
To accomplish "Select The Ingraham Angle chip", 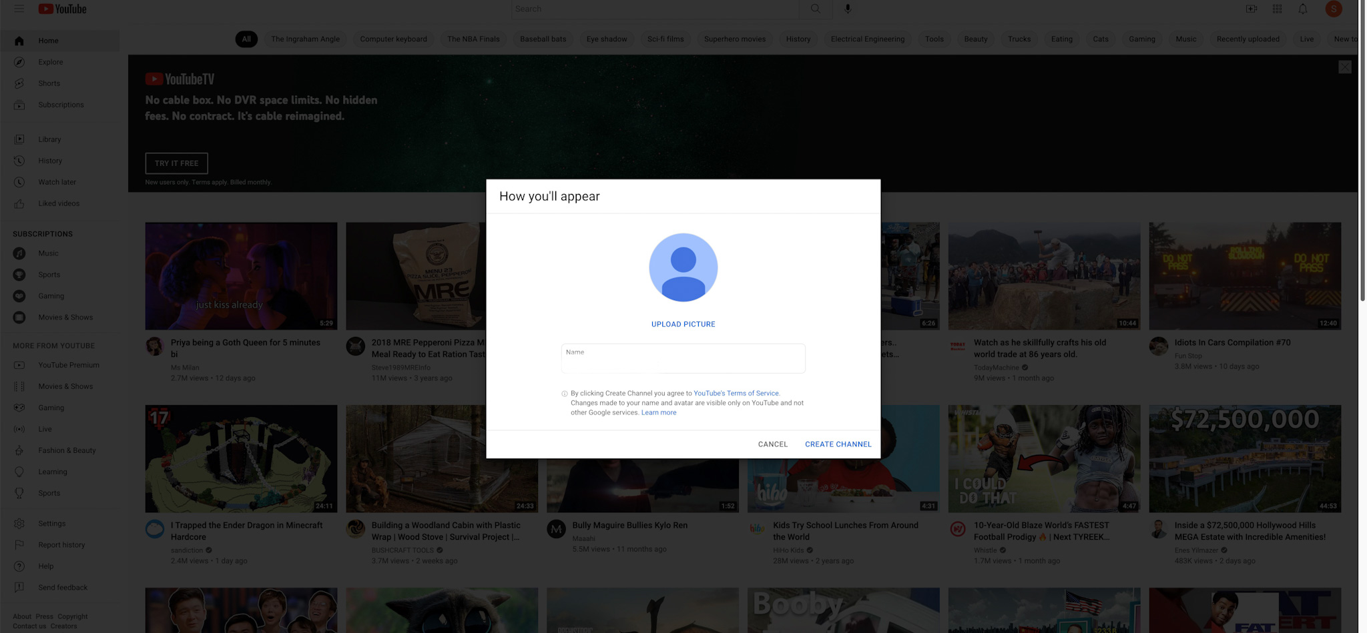I will click(305, 39).
